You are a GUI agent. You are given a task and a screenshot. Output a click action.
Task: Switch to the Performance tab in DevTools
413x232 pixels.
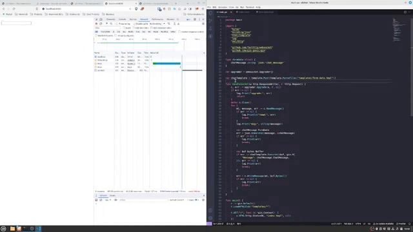[x=157, y=19]
